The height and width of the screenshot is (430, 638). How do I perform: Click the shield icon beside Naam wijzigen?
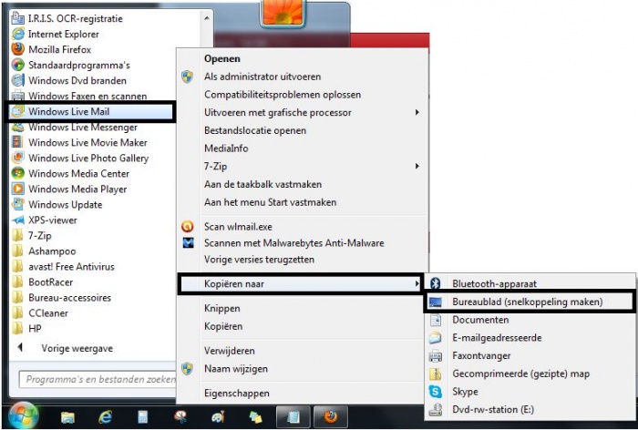pyautogui.click(x=187, y=369)
